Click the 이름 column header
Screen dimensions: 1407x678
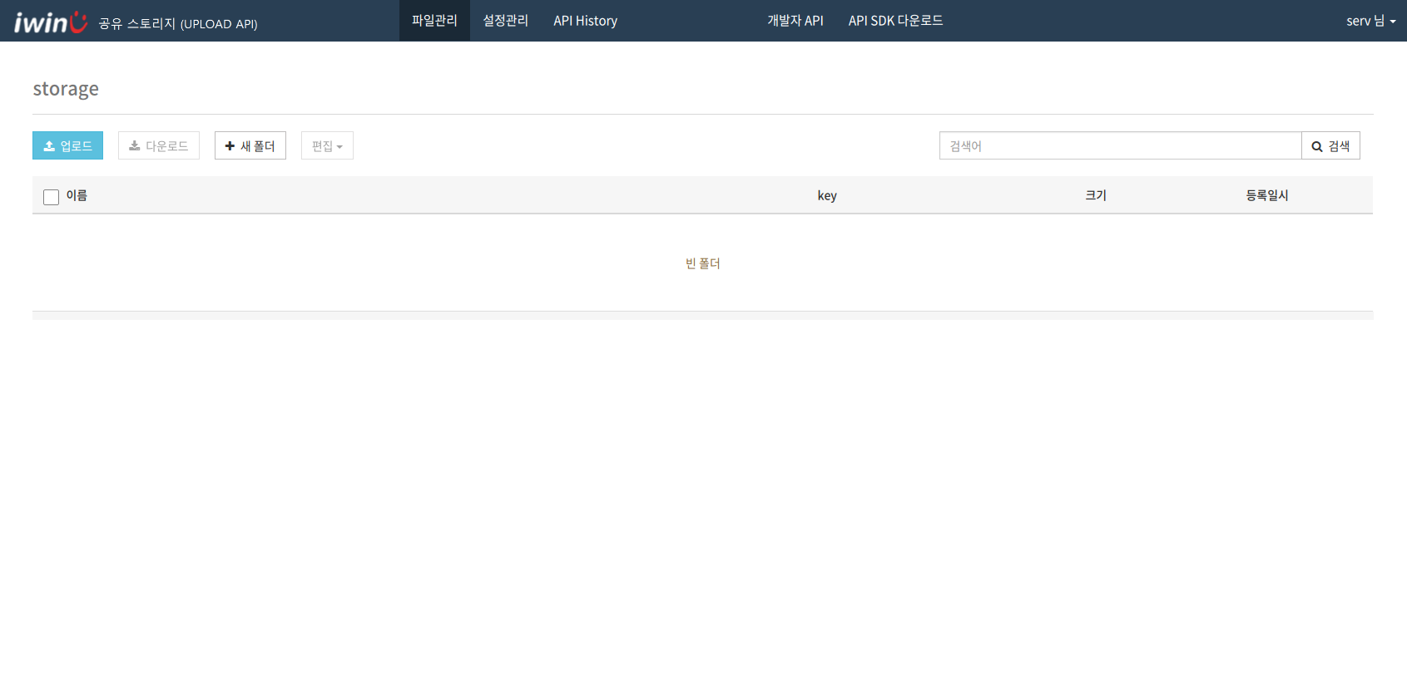77,195
